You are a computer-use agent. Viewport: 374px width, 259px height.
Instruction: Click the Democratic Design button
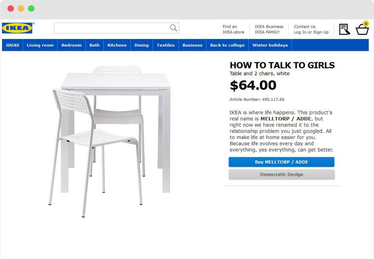point(282,174)
